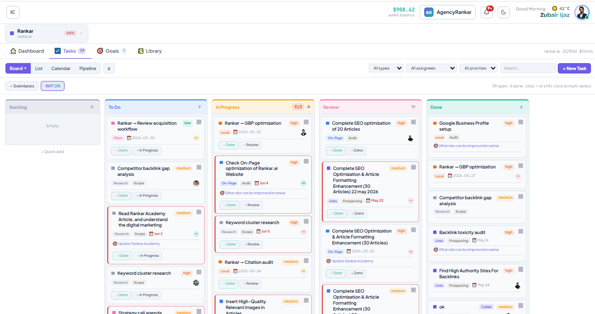595x314 pixels.
Task: Toggle Swimlanes layout
Action: point(22,86)
